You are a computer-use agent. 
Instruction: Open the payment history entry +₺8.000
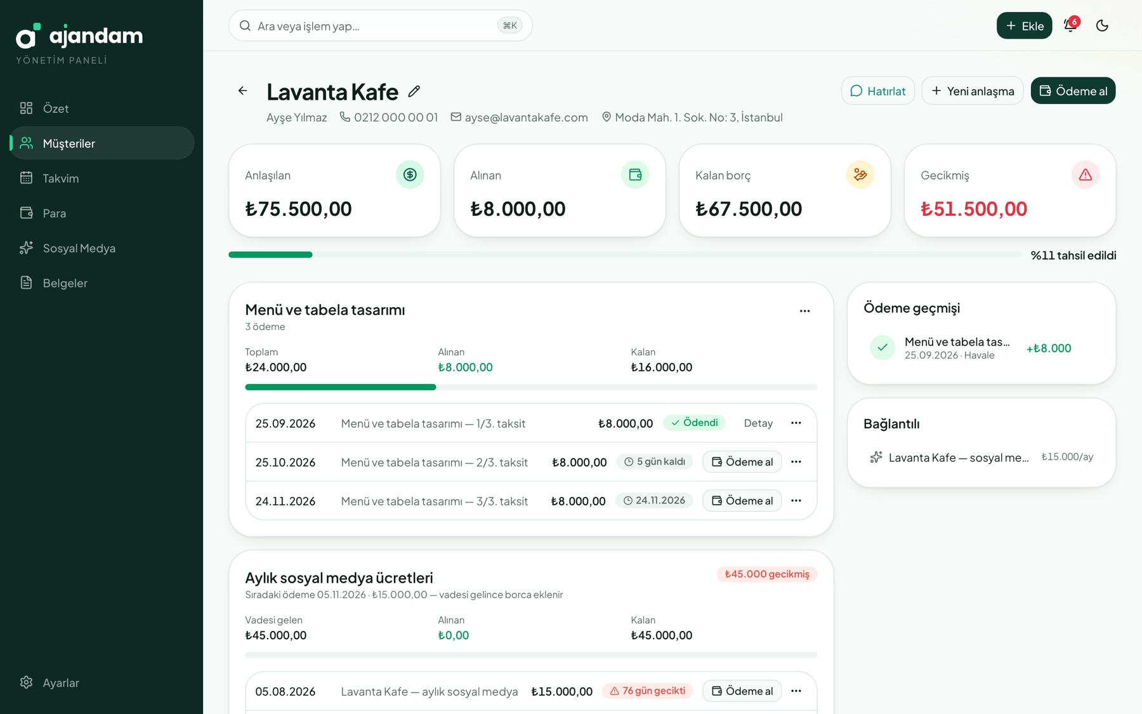click(981, 348)
